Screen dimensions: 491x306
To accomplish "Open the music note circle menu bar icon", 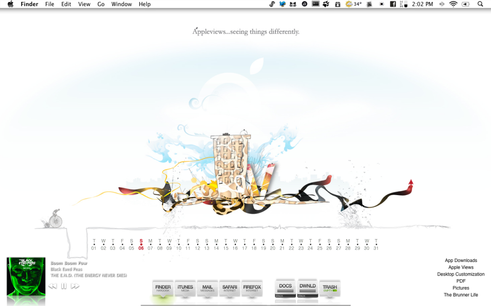I will pos(304,4).
